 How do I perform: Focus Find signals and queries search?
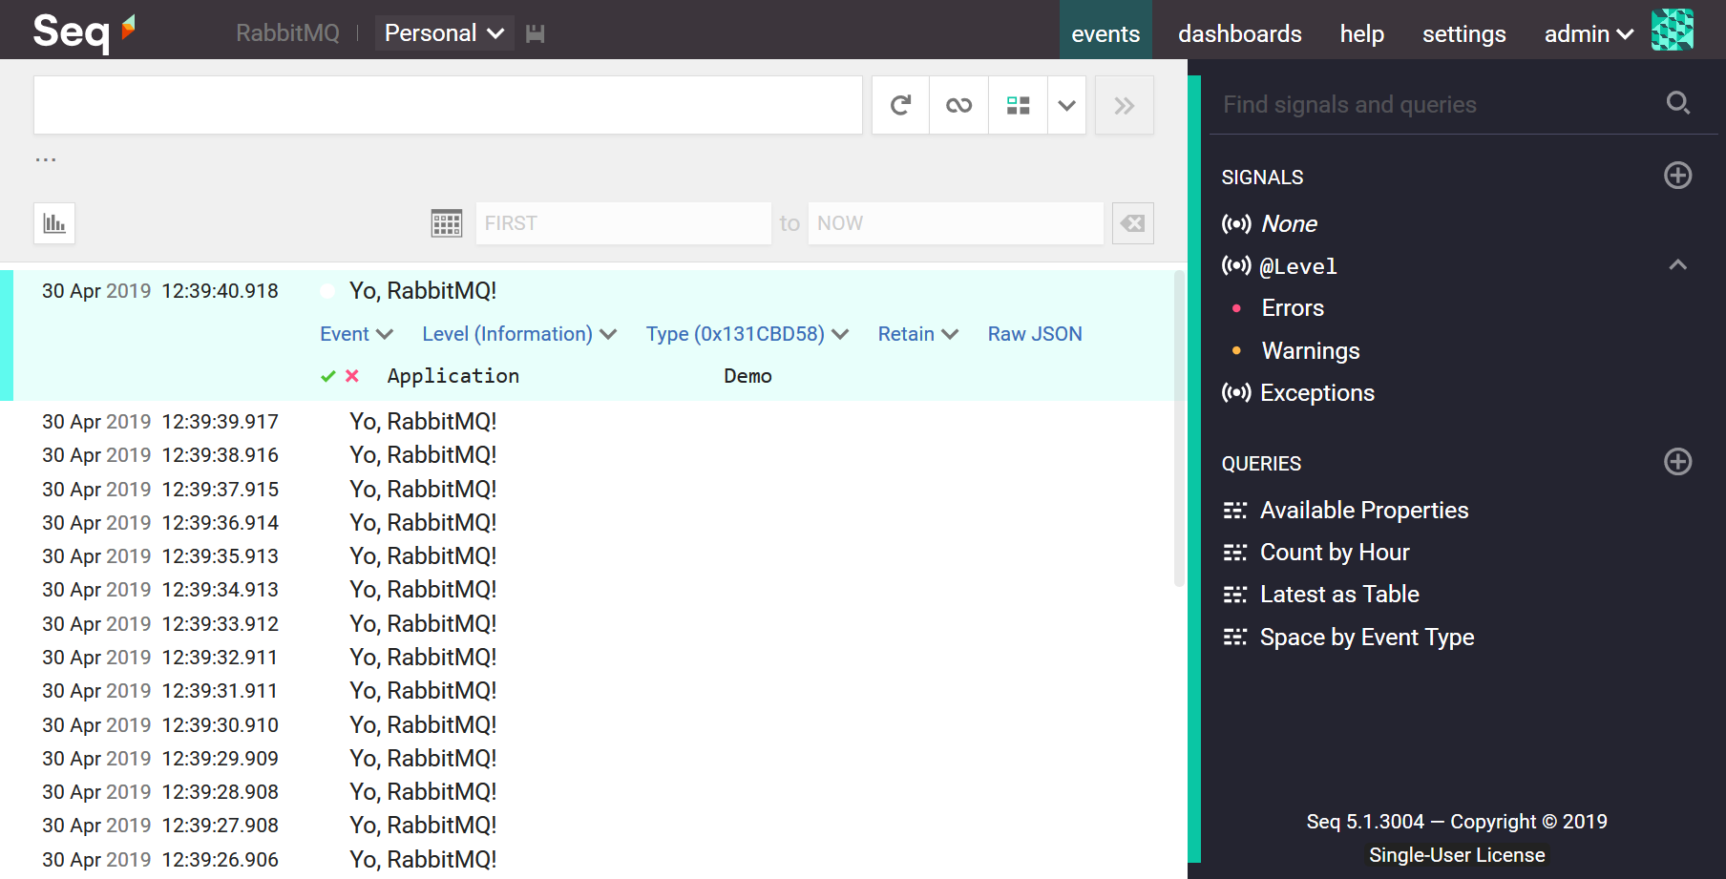click(1437, 104)
